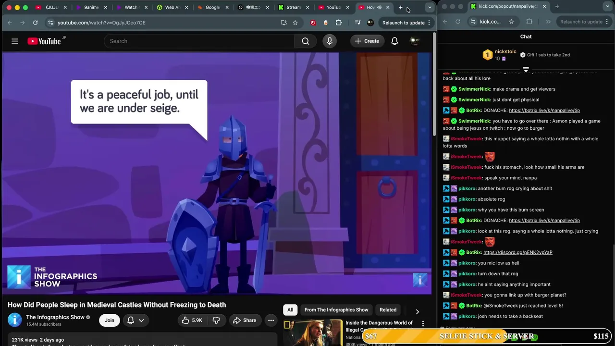Open The Infographics Show channel name
The height and width of the screenshot is (346, 615).
point(55,317)
